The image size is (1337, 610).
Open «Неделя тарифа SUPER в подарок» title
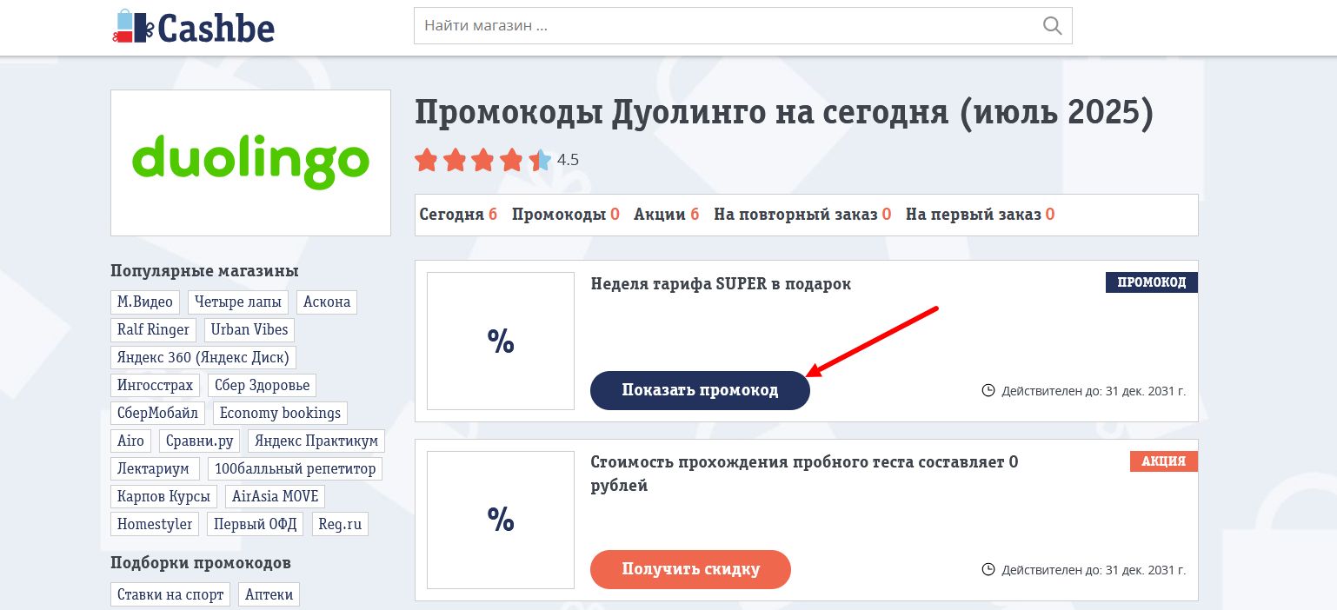[721, 284]
